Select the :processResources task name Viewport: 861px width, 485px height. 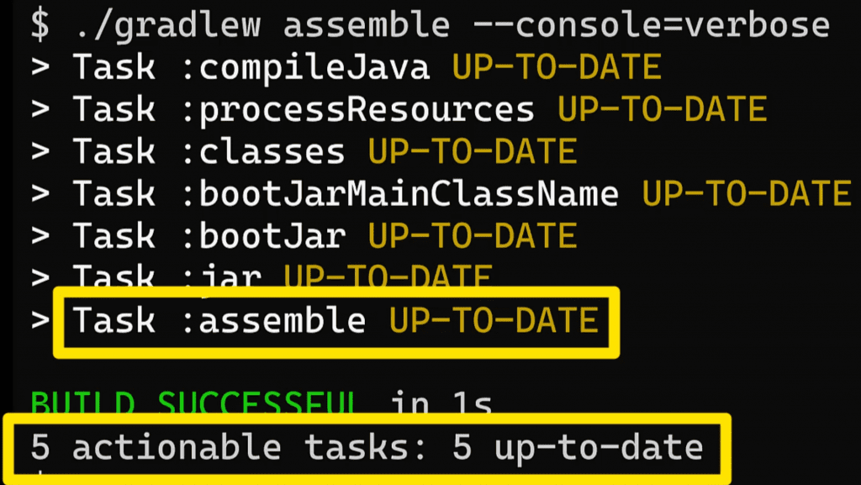click(x=357, y=109)
